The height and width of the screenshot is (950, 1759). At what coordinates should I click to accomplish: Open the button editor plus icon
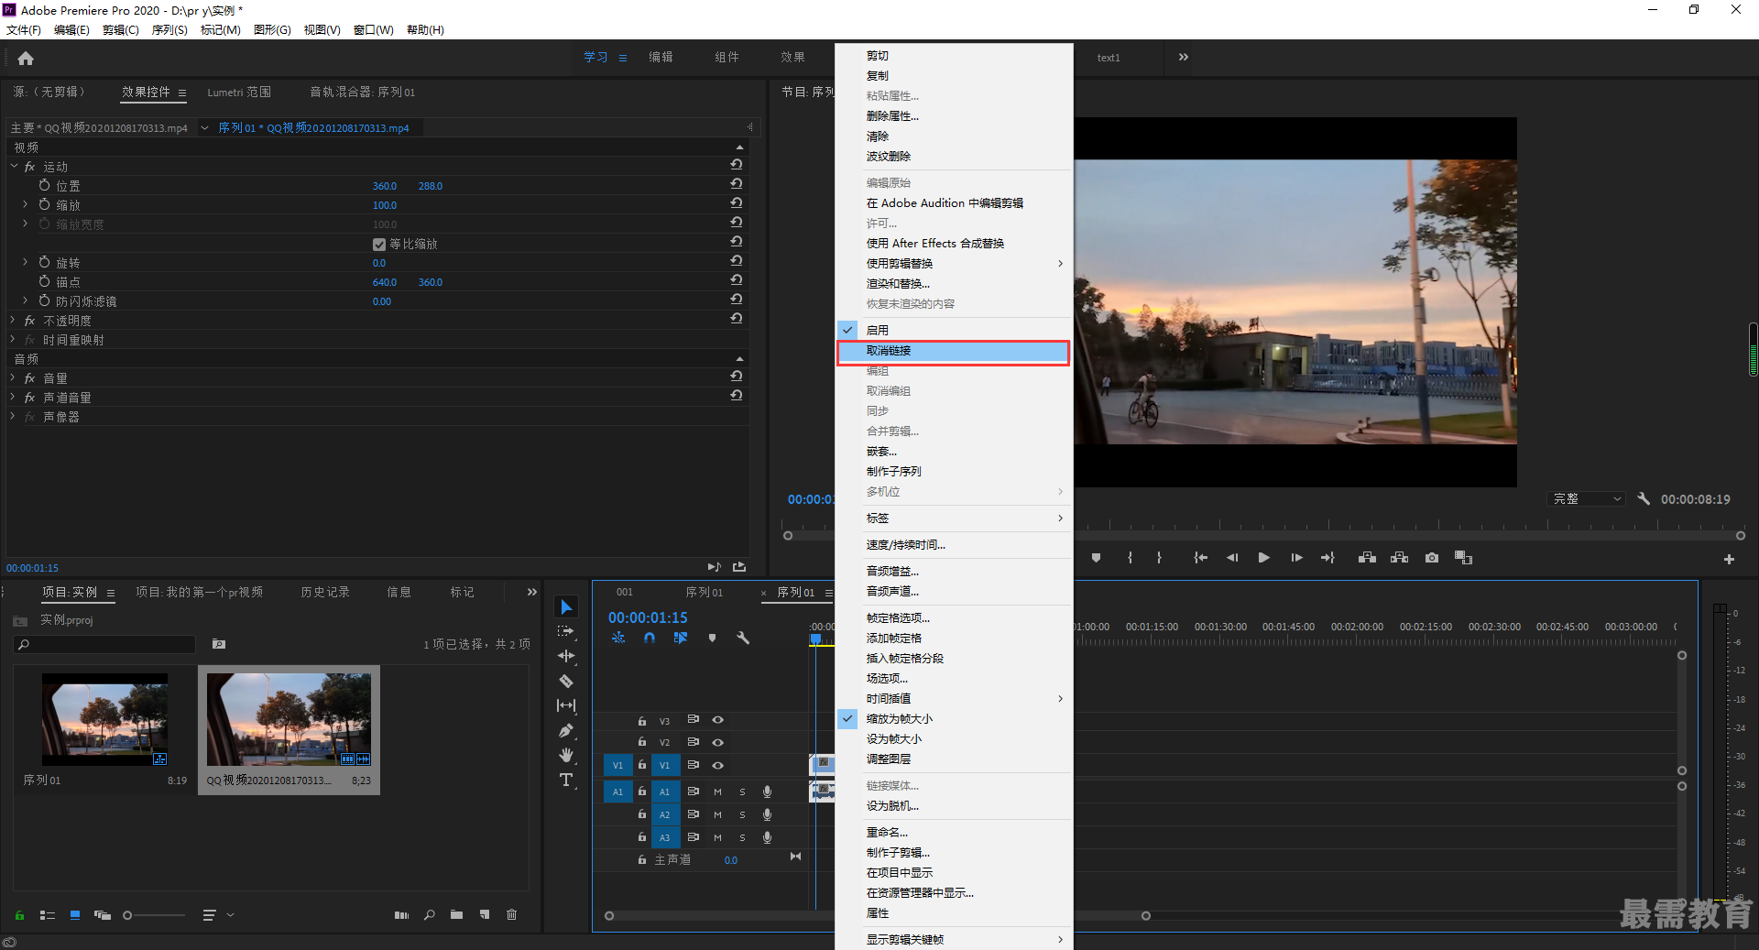pos(1729,559)
